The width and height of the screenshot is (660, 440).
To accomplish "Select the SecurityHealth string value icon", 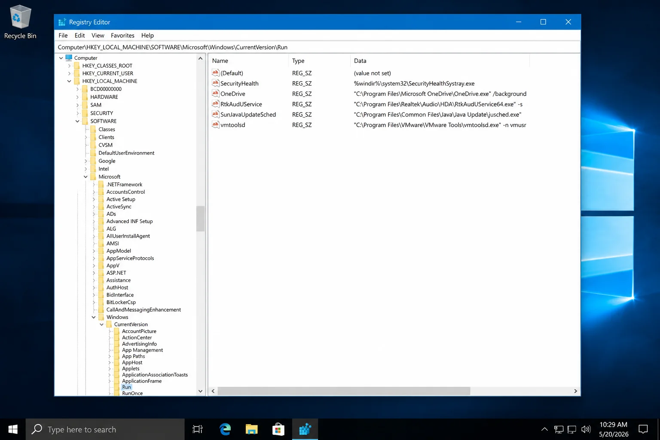I will [216, 83].
